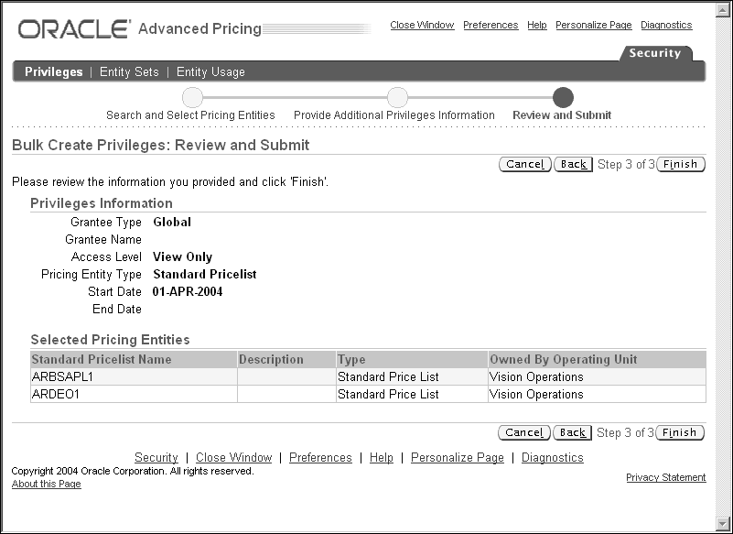The image size is (733, 534).
Task: Click the bottom Finish button
Action: 680,432
